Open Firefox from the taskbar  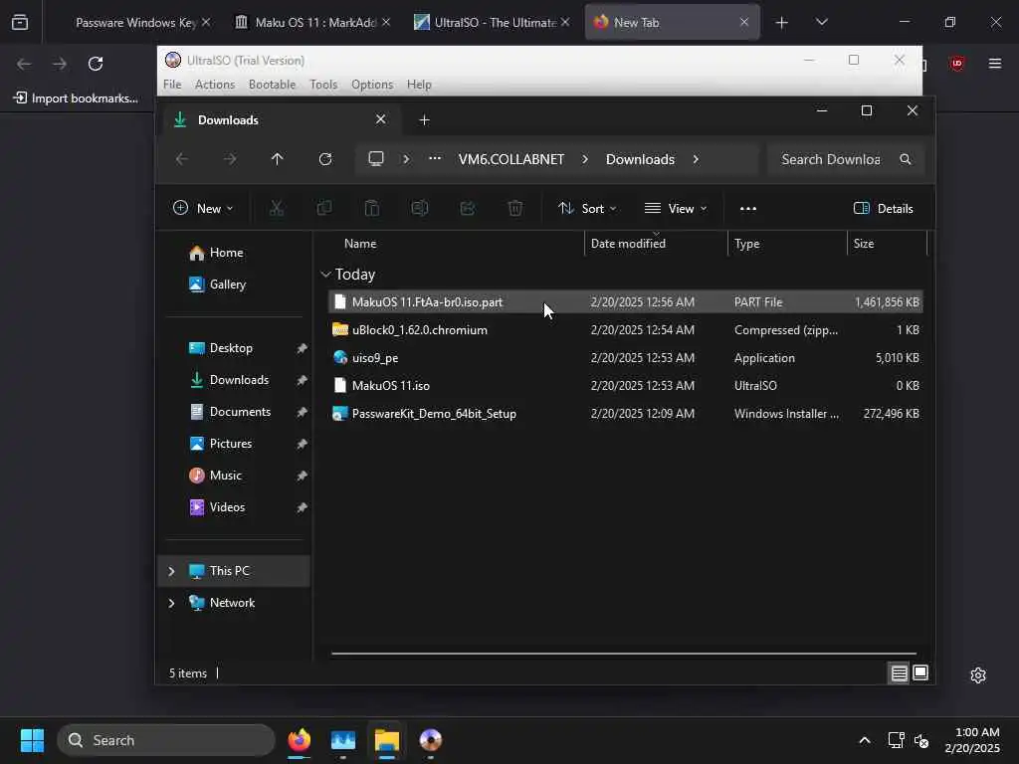coord(299,740)
